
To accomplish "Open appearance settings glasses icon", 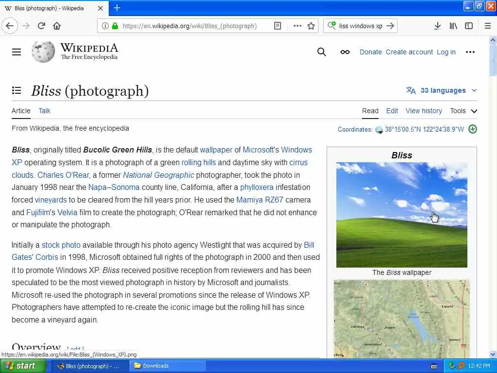I will 345,52.
